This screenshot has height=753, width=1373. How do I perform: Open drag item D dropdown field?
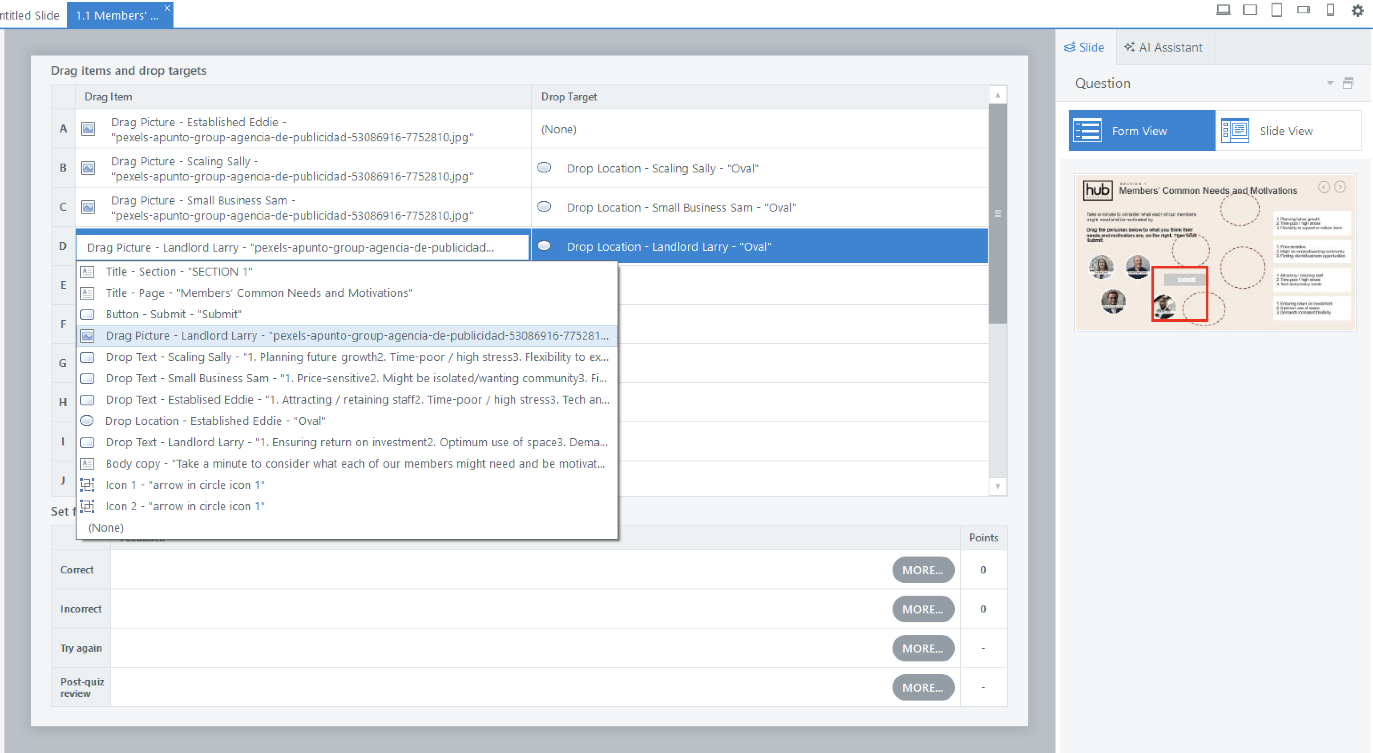tap(302, 247)
